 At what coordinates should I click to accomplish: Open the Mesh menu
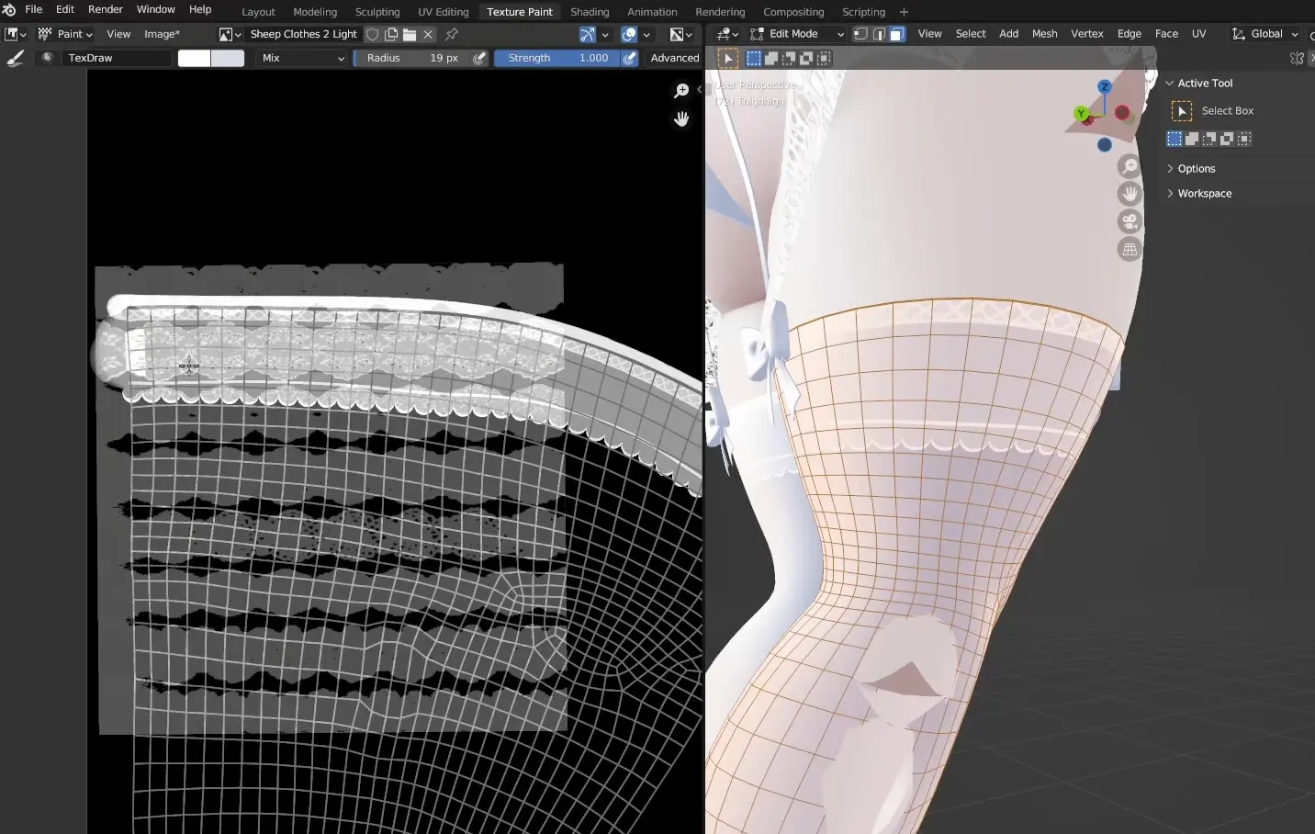[1044, 34]
